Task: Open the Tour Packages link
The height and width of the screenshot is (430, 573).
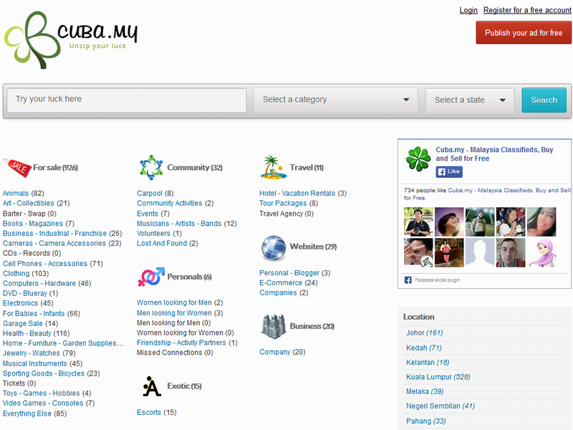Action: [x=283, y=203]
